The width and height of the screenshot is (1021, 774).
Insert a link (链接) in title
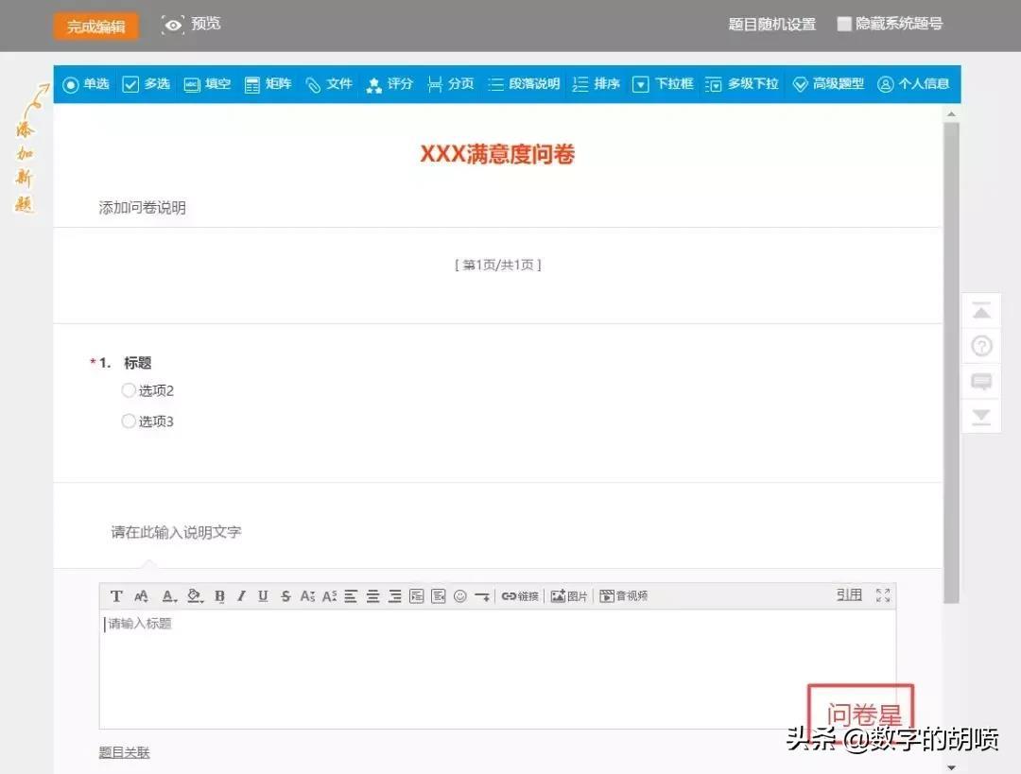pyautogui.click(x=520, y=596)
